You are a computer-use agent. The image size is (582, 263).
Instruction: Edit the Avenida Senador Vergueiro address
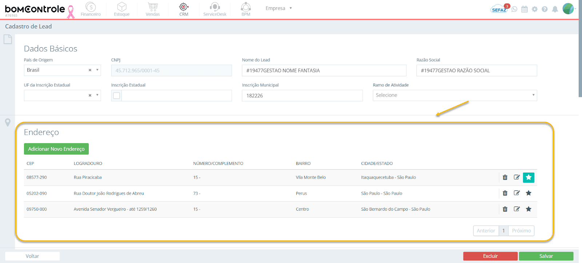[x=517, y=209]
